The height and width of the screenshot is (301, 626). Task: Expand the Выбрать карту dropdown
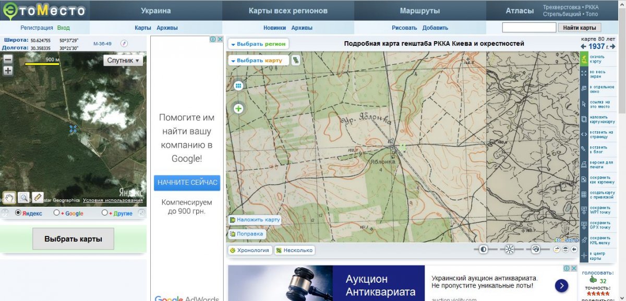tap(257, 60)
